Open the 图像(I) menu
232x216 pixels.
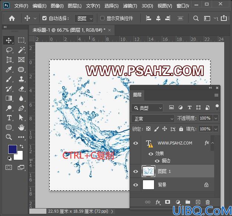[x=57, y=6]
